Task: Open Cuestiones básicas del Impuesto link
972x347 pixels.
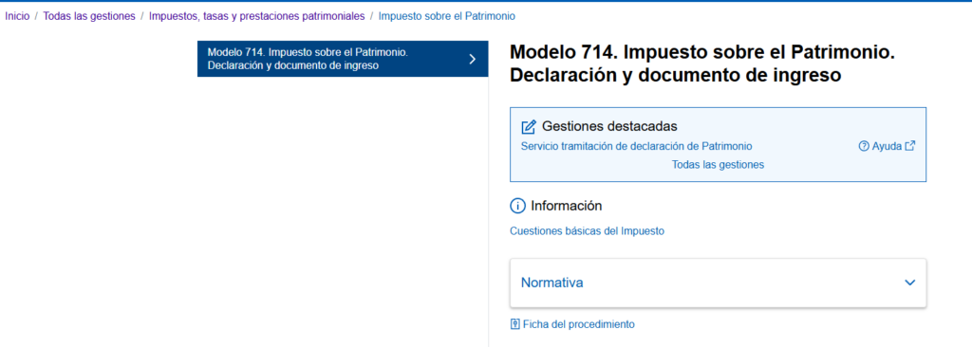Action: pyautogui.click(x=587, y=231)
